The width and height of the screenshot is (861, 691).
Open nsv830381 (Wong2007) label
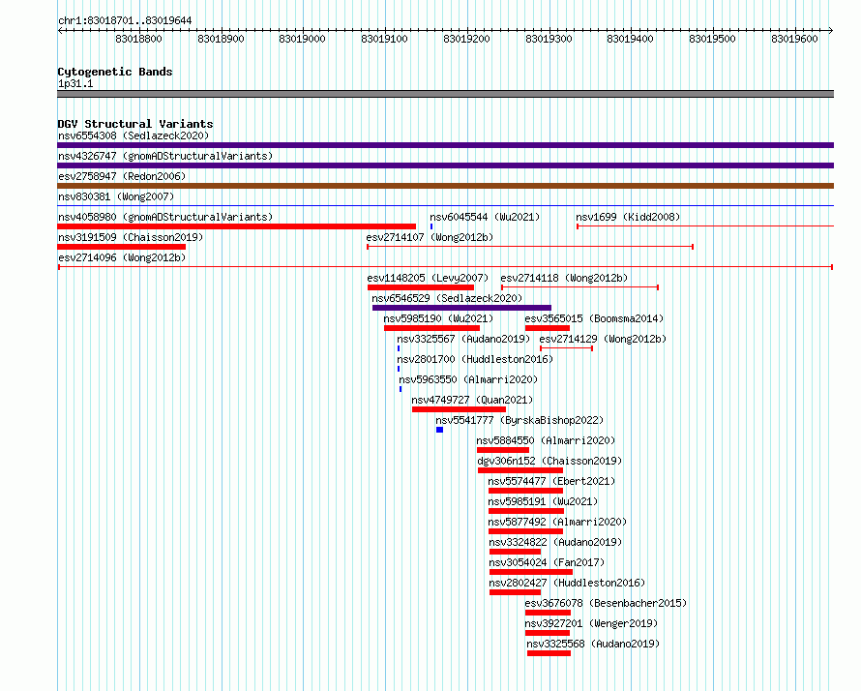[x=116, y=196]
